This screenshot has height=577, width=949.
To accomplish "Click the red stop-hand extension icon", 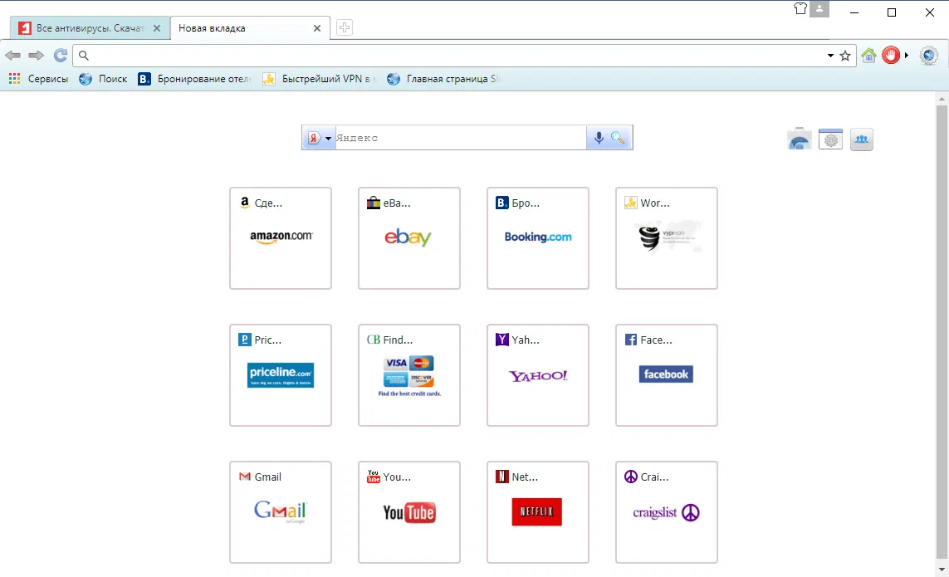I will coord(890,55).
